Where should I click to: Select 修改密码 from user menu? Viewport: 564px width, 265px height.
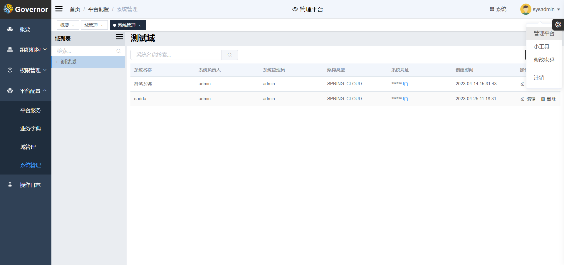[x=544, y=60]
